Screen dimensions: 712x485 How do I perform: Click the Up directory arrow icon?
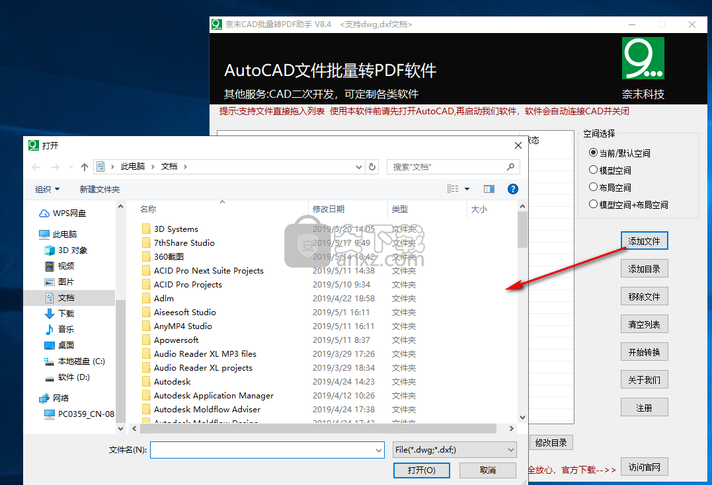pos(85,167)
